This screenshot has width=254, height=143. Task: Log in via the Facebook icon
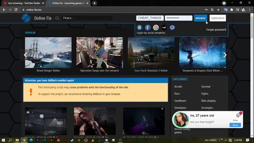(148, 27)
